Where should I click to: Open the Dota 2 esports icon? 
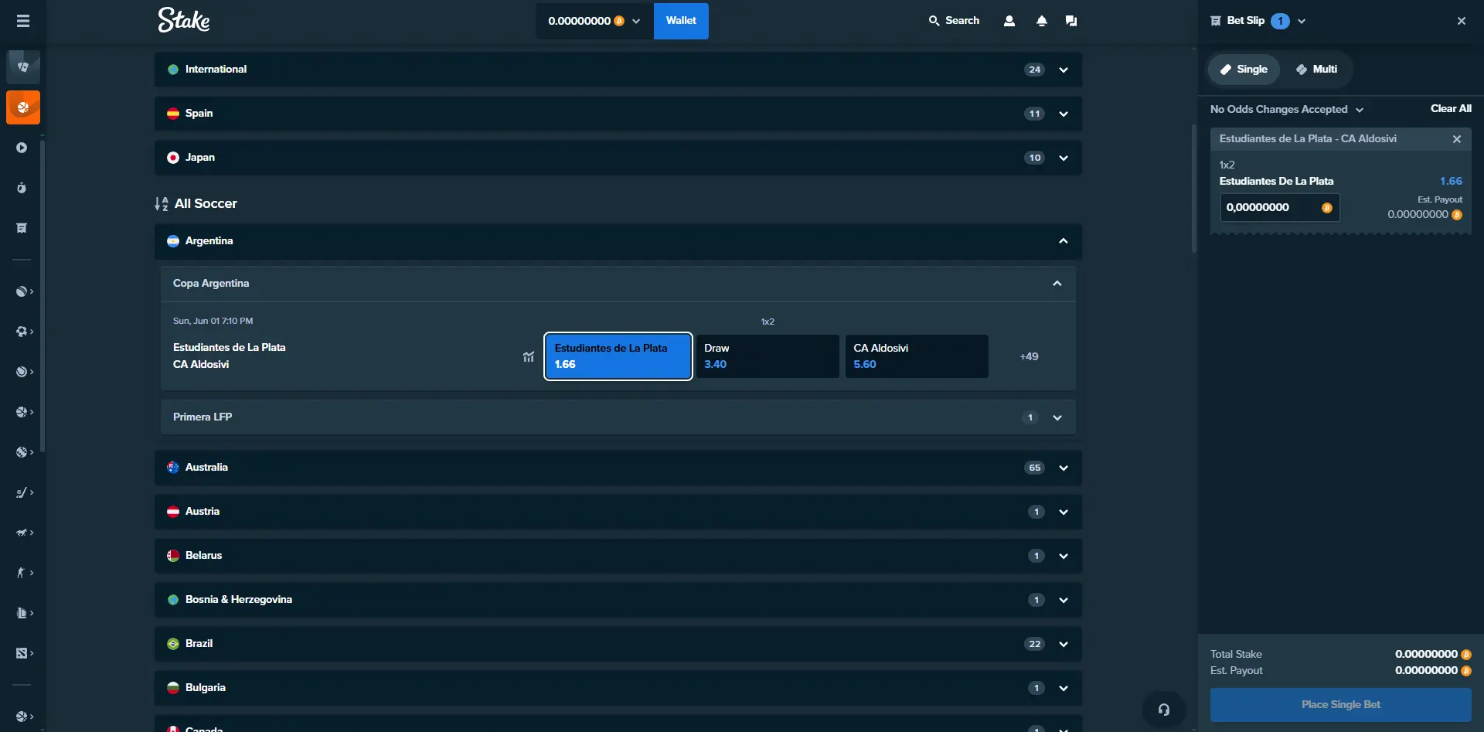pyautogui.click(x=22, y=653)
